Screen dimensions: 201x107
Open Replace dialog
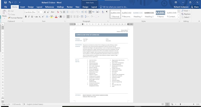[186, 14]
